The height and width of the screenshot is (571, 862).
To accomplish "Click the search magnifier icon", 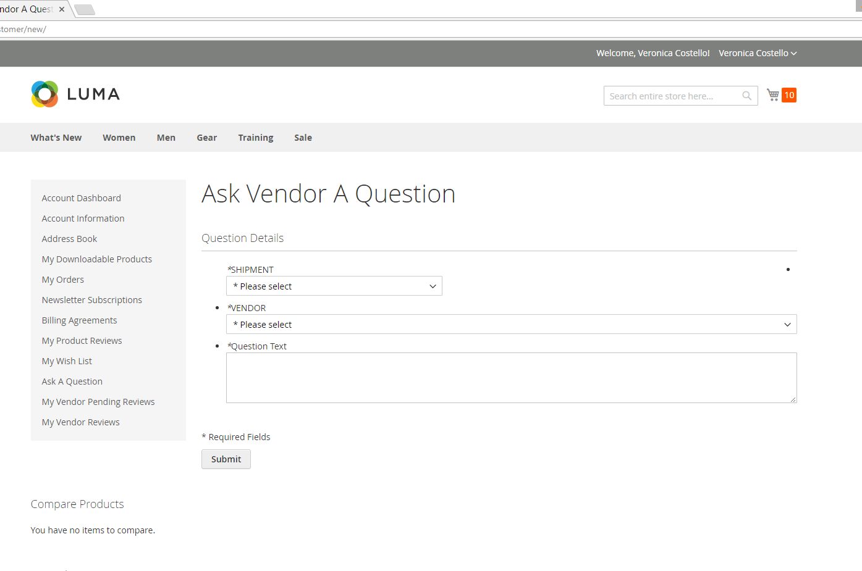I will (x=746, y=96).
